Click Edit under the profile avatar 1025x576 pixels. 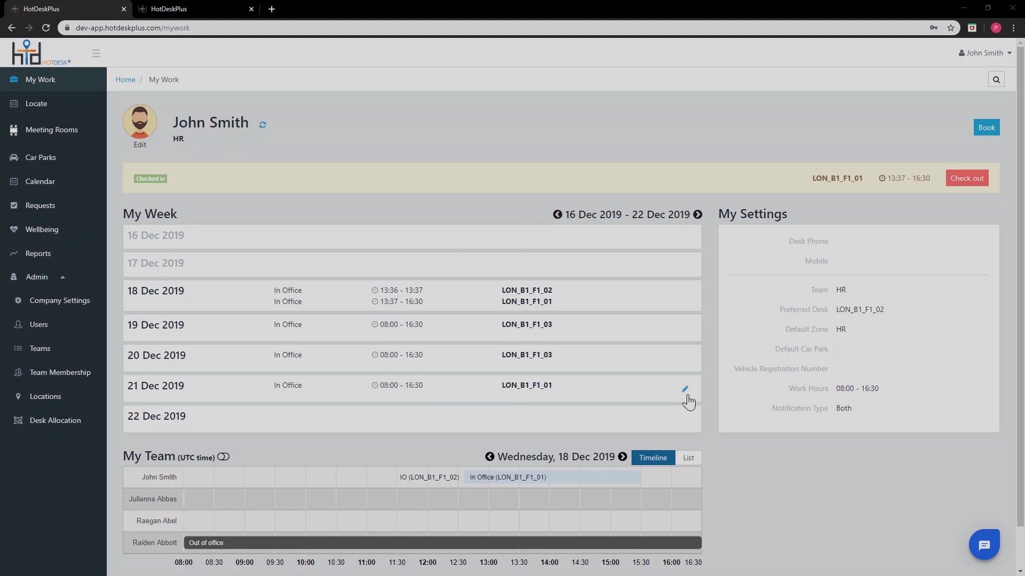click(x=140, y=145)
